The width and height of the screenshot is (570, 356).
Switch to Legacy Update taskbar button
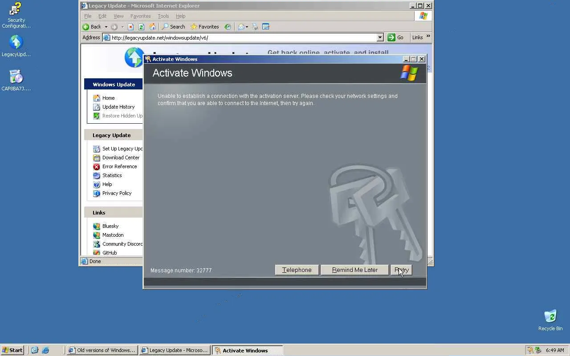point(175,350)
